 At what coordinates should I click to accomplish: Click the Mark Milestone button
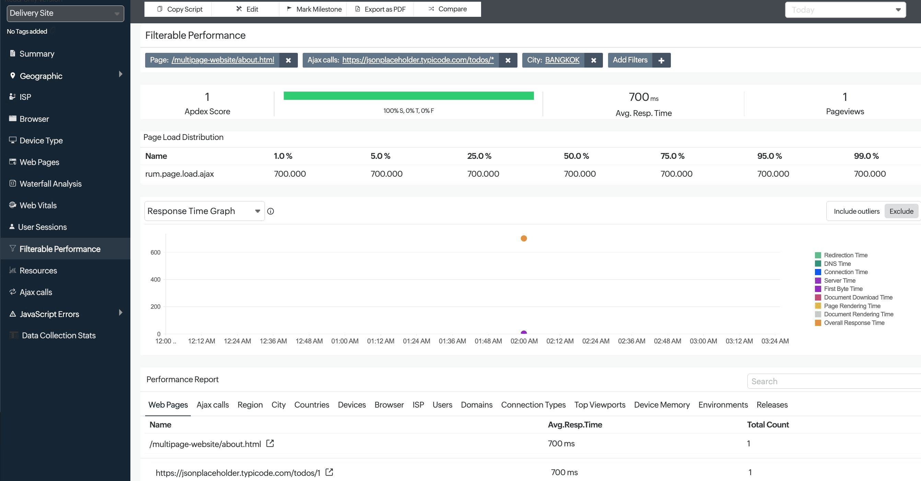(313, 9)
